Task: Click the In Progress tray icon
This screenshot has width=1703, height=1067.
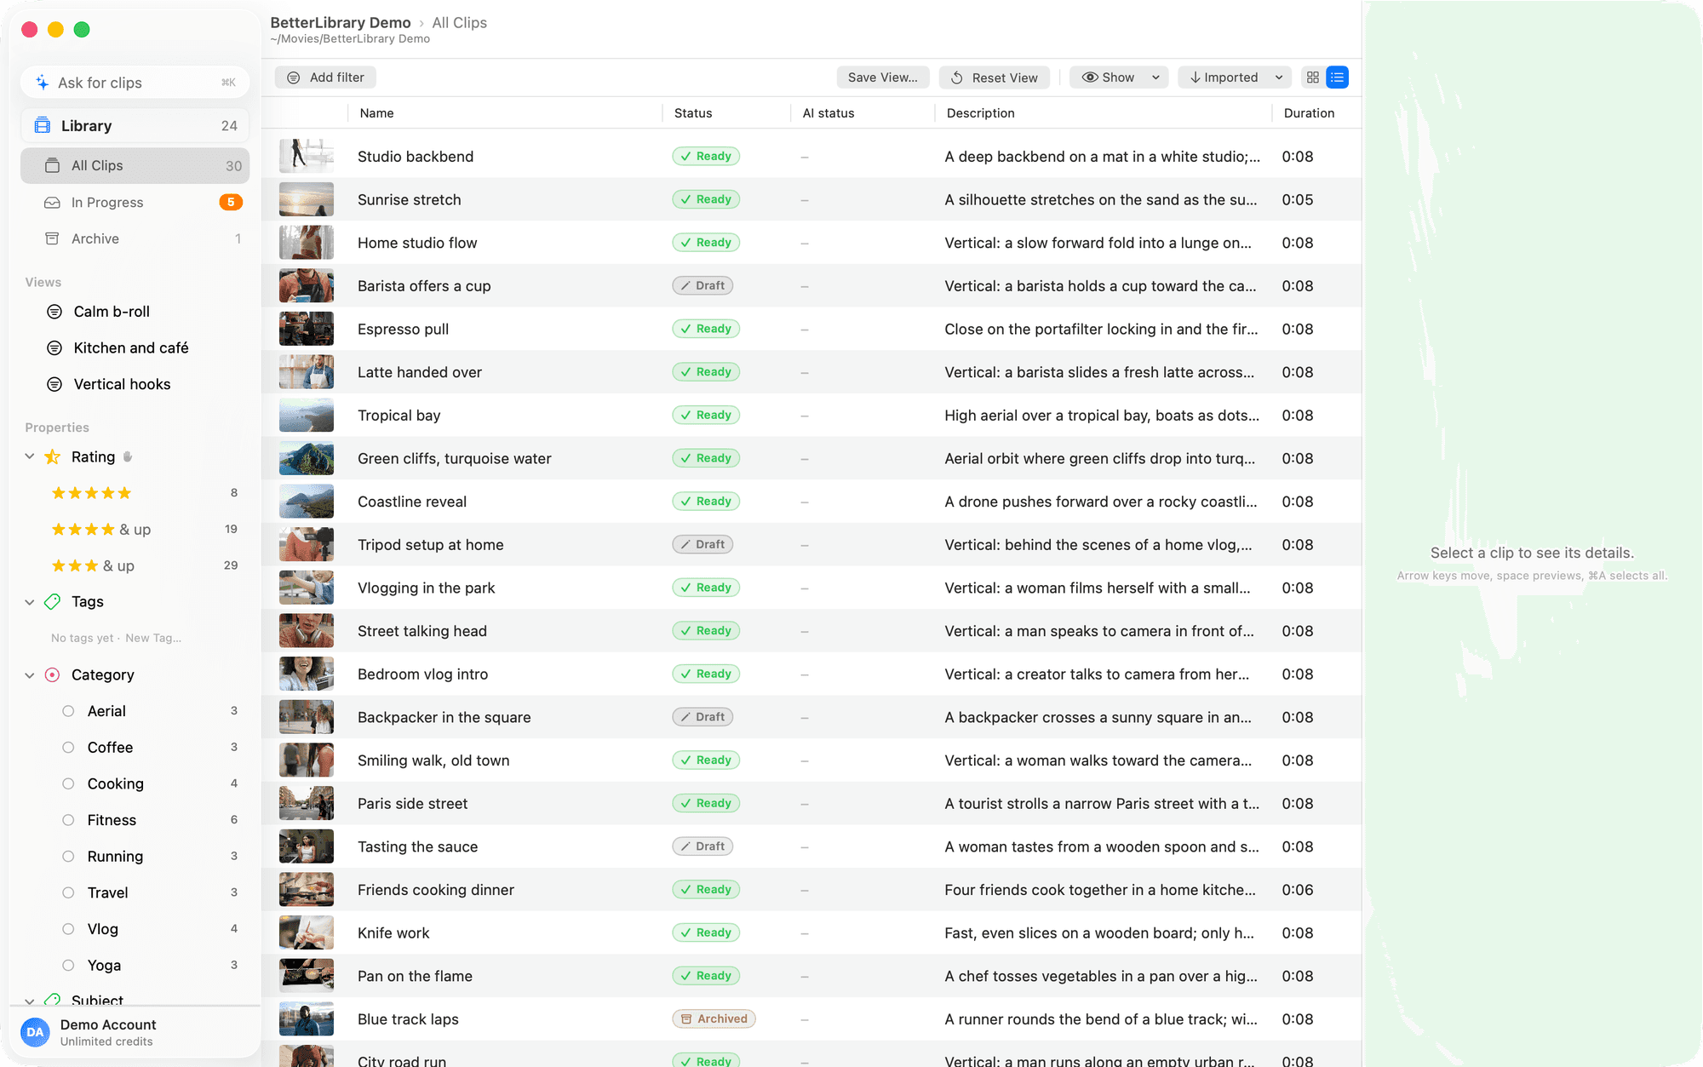Action: [53, 202]
